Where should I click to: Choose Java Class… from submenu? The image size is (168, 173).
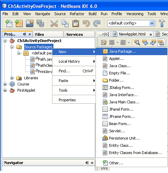[x=131, y=66]
